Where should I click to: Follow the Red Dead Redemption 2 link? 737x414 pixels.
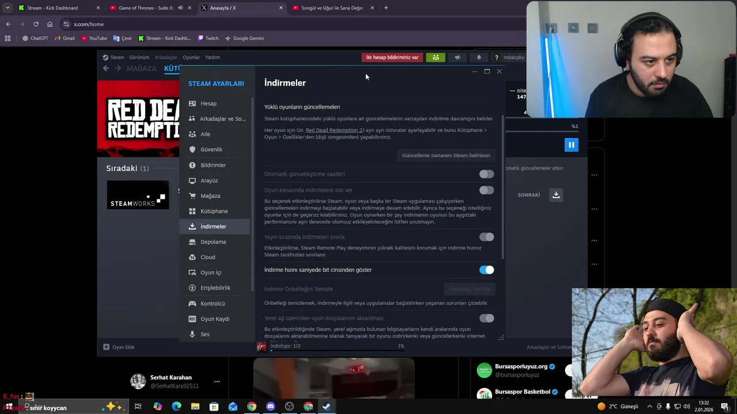[335, 131]
